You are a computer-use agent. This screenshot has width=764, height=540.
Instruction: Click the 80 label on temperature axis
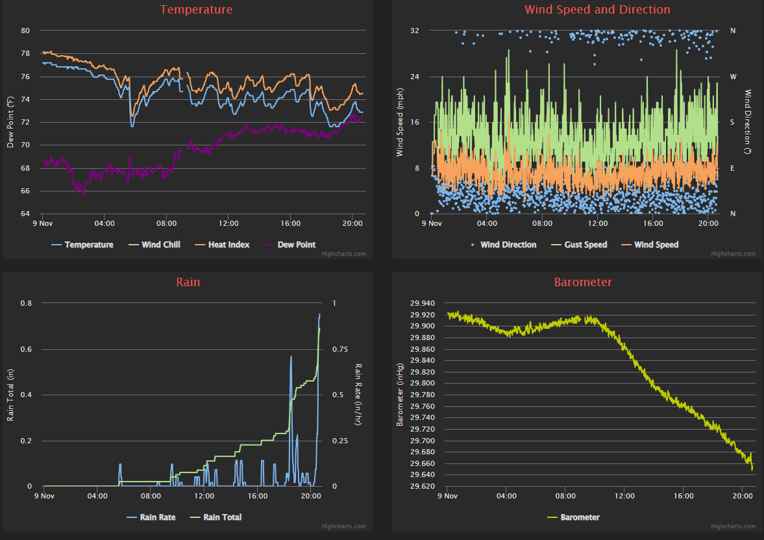[25, 31]
